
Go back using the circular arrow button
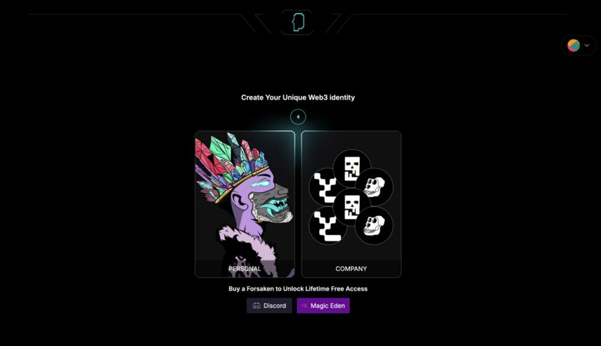point(298,117)
